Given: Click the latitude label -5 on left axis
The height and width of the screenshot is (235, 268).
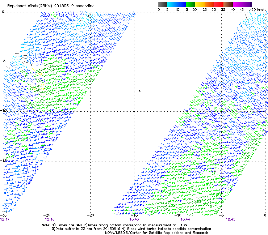Looking at the screenshot, I should click(x=3, y=61).
